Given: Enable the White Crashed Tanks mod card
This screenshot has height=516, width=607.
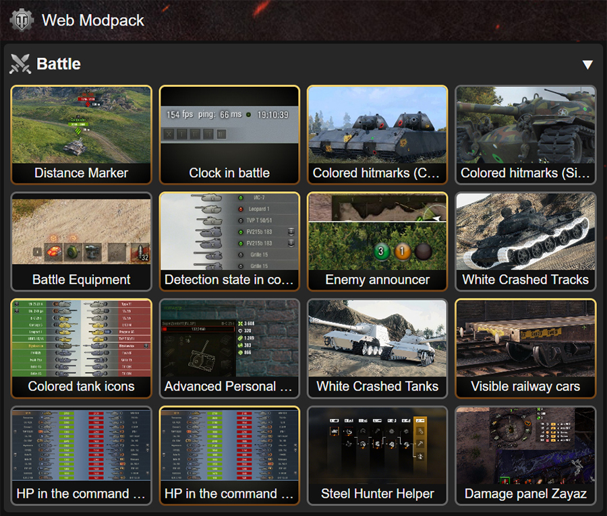Looking at the screenshot, I should pos(378,348).
